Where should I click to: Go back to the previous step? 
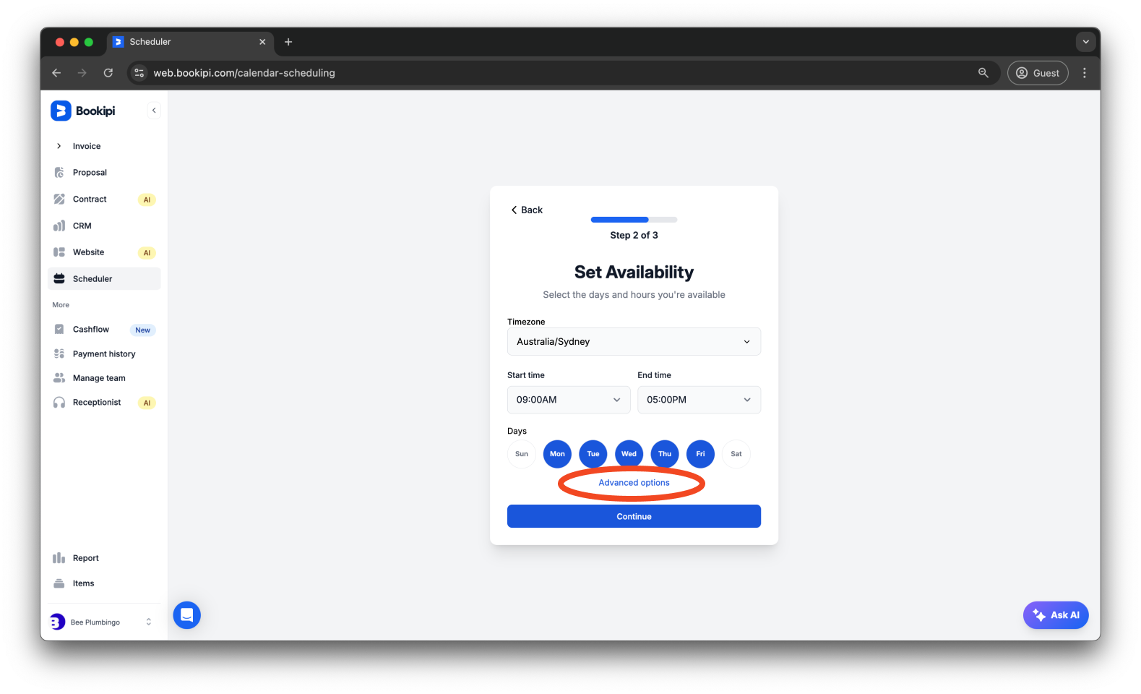[x=527, y=210]
